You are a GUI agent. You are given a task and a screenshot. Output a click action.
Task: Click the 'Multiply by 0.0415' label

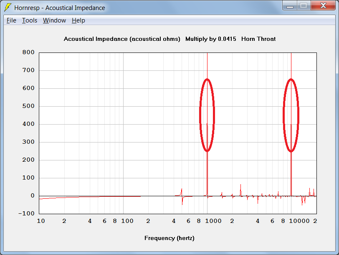(210, 39)
